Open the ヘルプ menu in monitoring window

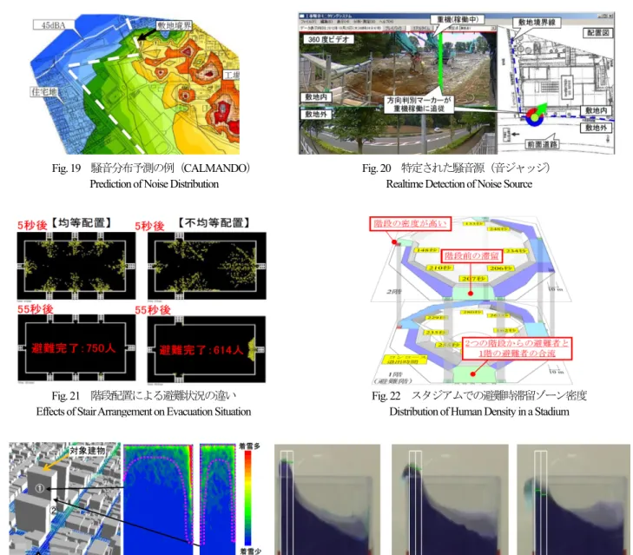click(x=386, y=22)
